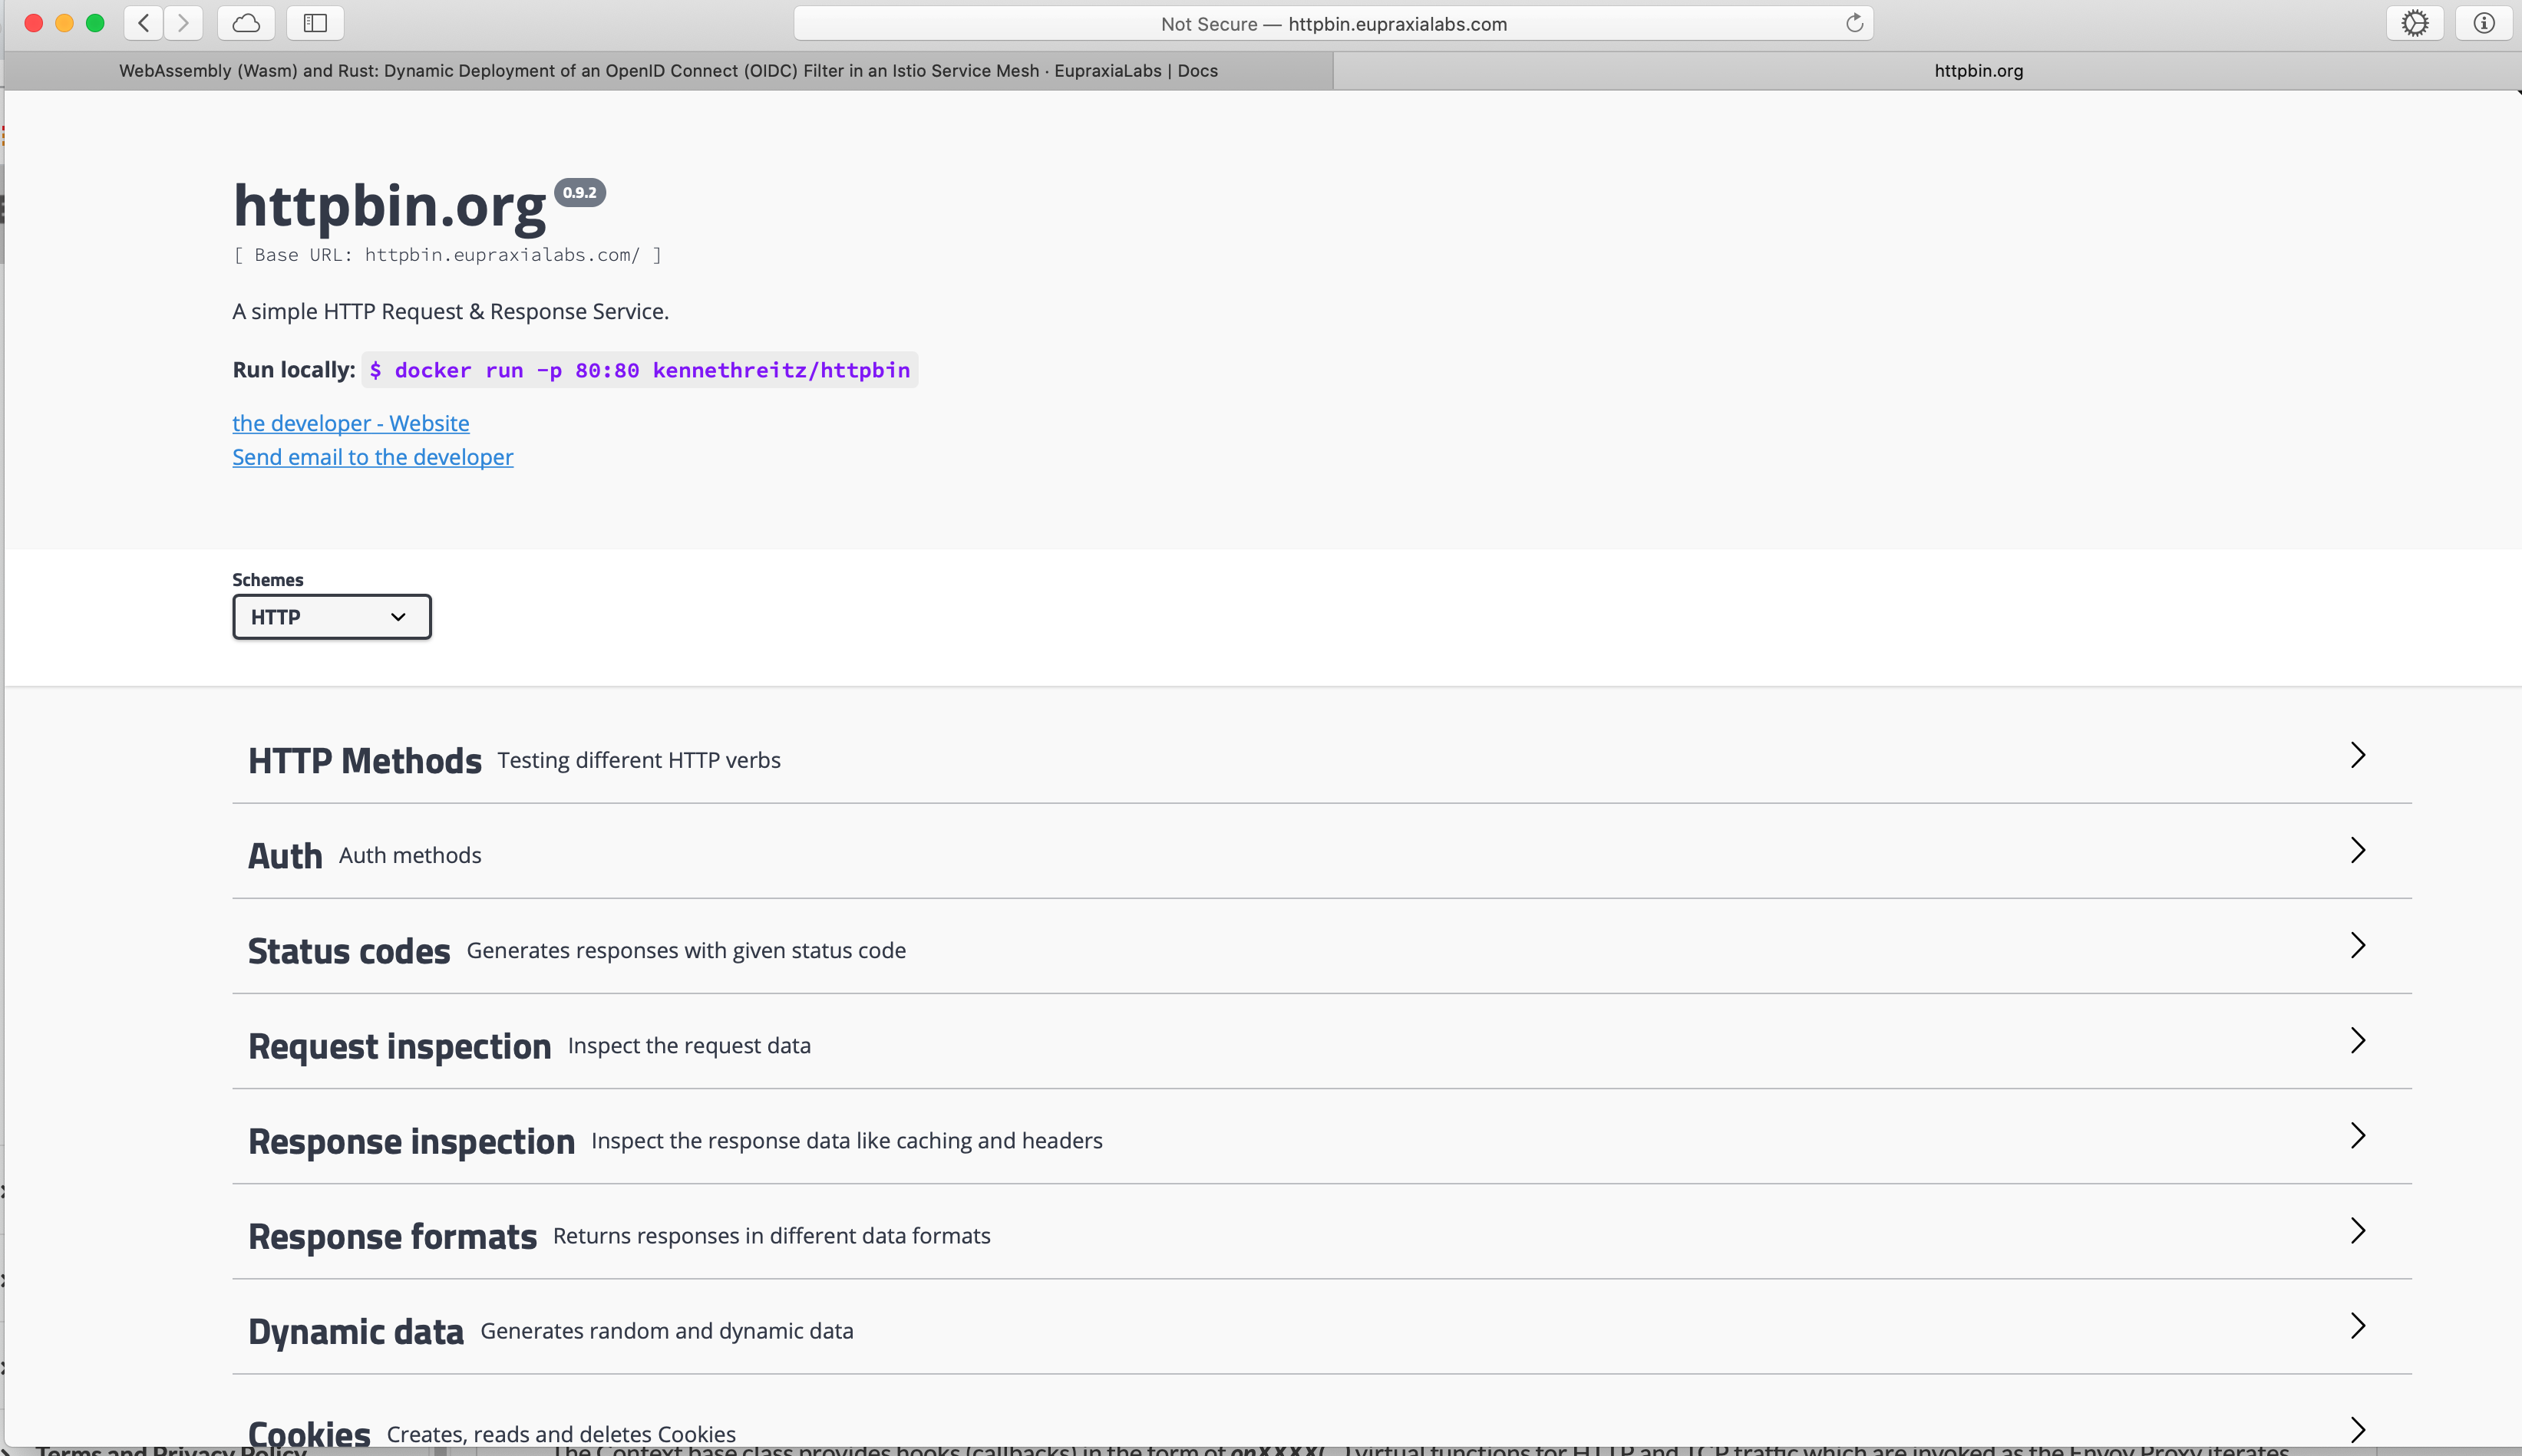Click the 'Schemes' label
The width and height of the screenshot is (2522, 1456).
click(x=268, y=579)
